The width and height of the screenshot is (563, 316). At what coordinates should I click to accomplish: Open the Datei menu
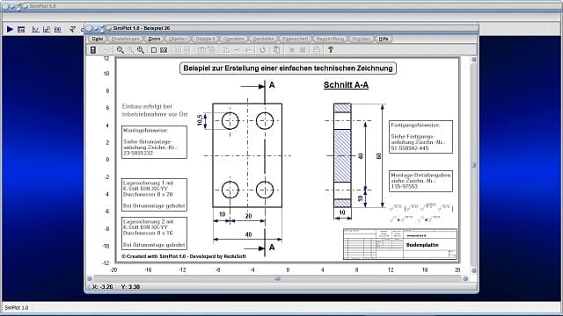[98, 39]
